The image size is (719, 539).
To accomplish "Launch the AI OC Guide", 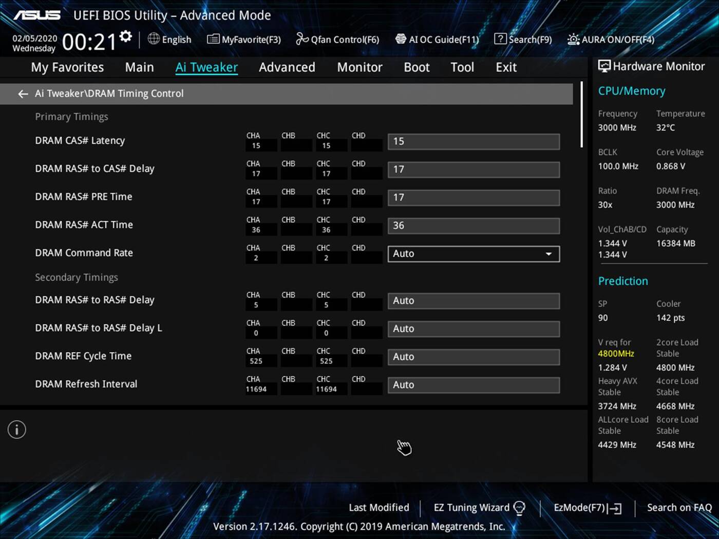I will pos(437,39).
